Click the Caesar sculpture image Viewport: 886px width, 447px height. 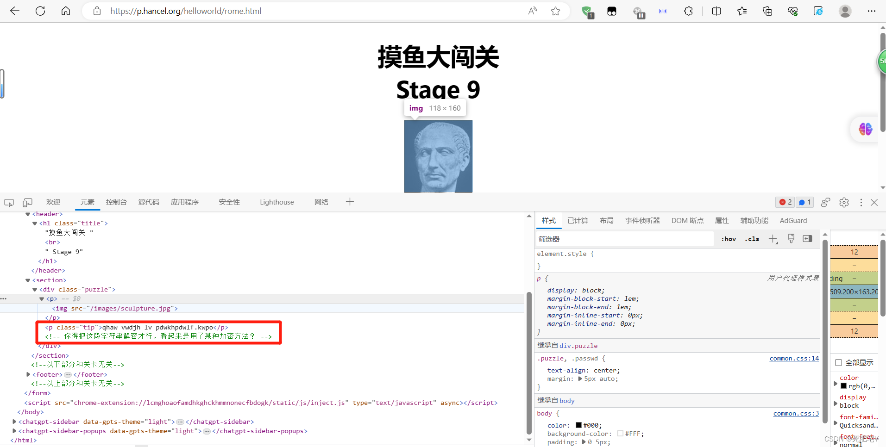(438, 156)
